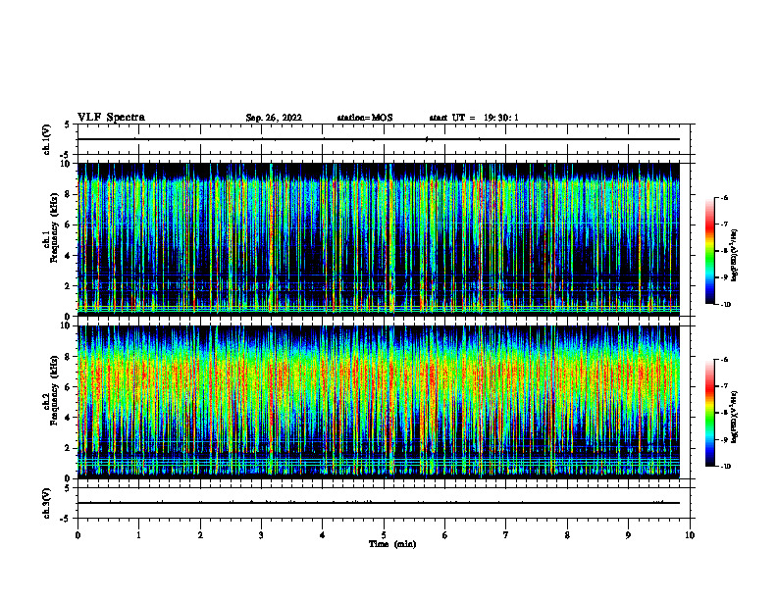The height and width of the screenshot is (600, 777).
Task: Click time axis tick label "7"
Action: [x=506, y=535]
